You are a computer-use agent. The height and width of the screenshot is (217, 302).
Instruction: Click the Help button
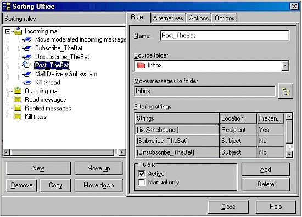[x=276, y=207]
